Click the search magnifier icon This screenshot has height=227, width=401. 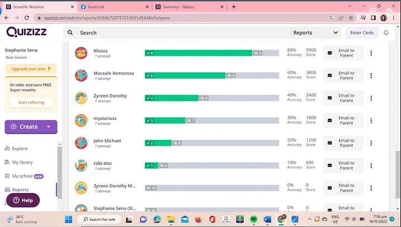click(70, 33)
